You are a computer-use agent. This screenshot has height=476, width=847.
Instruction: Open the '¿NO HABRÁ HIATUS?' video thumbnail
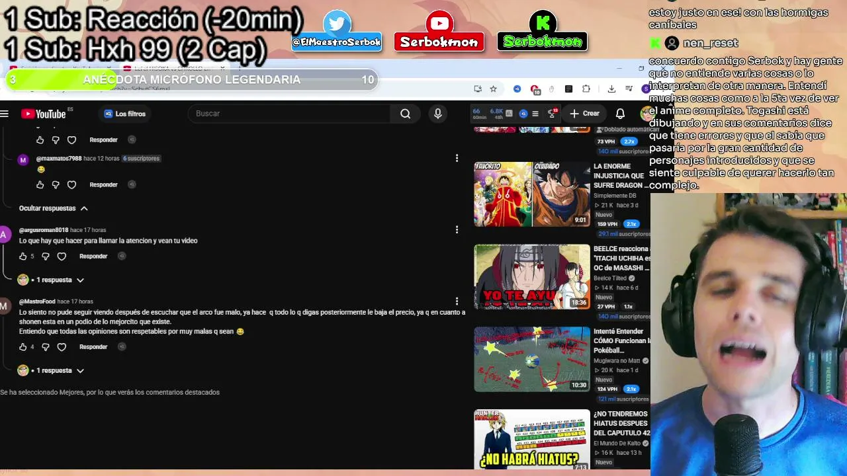(532, 440)
